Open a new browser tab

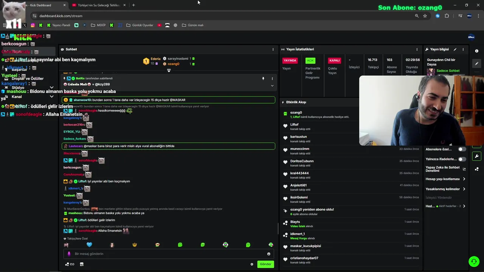133,5
